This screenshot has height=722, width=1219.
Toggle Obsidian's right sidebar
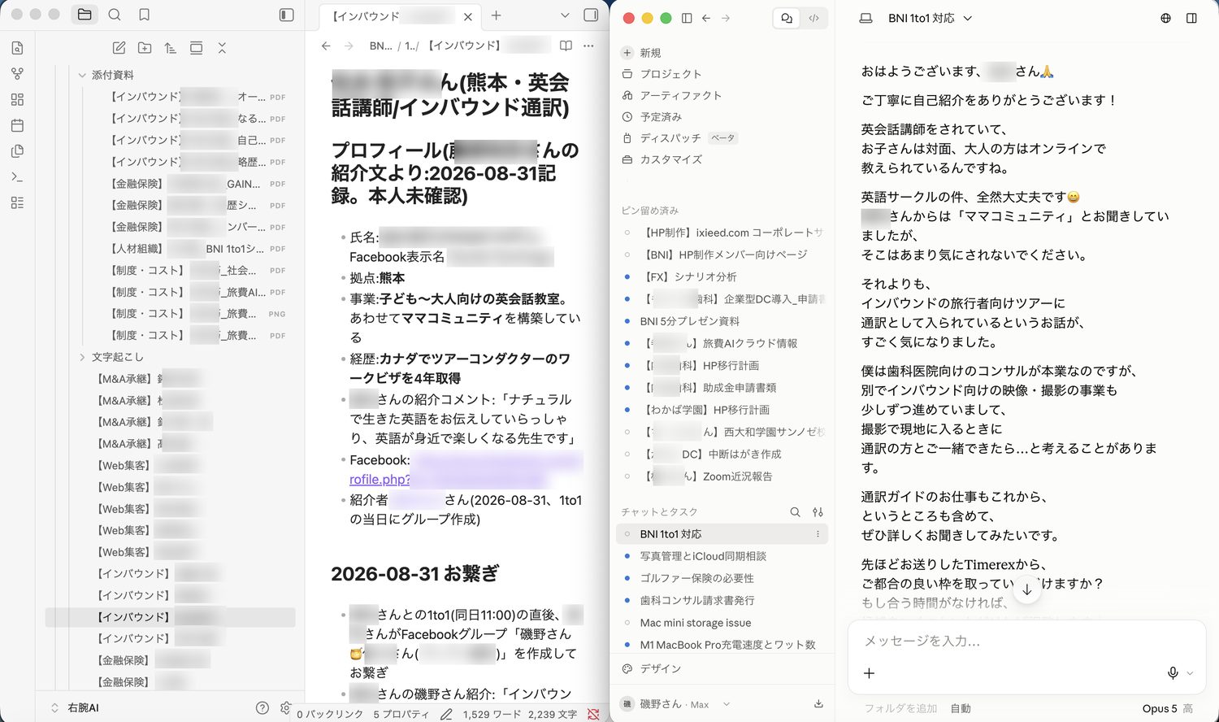click(x=591, y=15)
